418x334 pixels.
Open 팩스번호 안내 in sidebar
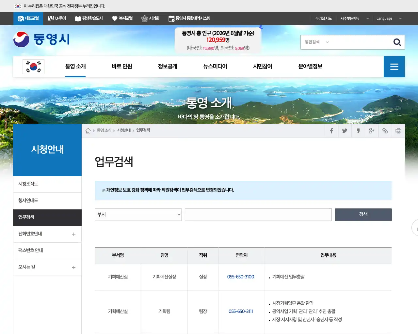(47, 251)
